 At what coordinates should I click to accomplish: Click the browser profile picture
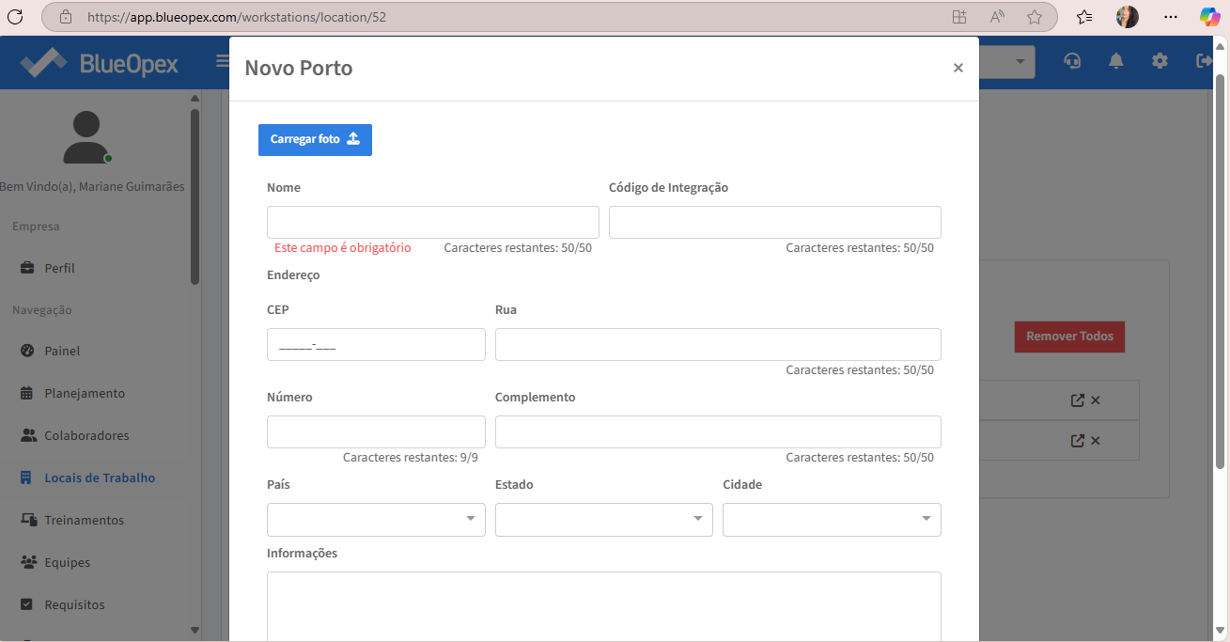coord(1128,17)
